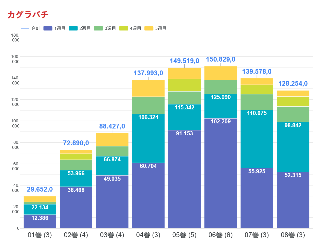Click the 80.000 y-axis label
Screen dimensions: 327x245
[16, 145]
